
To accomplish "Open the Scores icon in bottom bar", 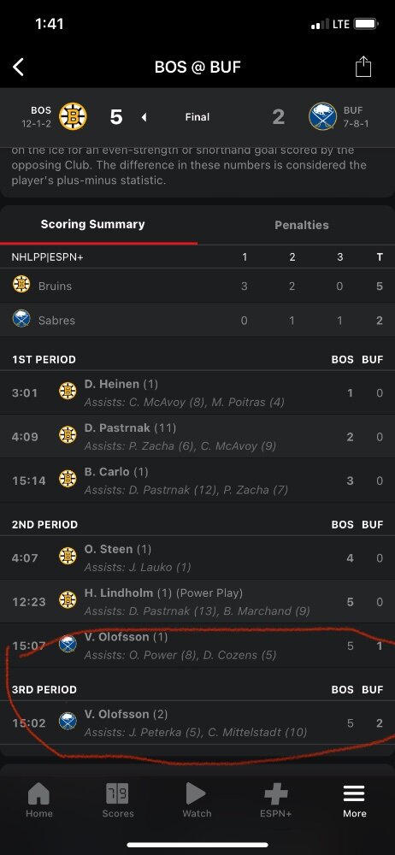I will (x=117, y=794).
